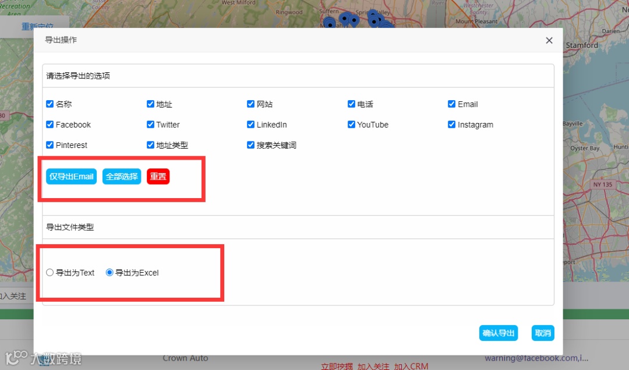This screenshot has width=629, height=370.
Task: Select the 导出为Excel radio option
Action: (x=109, y=273)
